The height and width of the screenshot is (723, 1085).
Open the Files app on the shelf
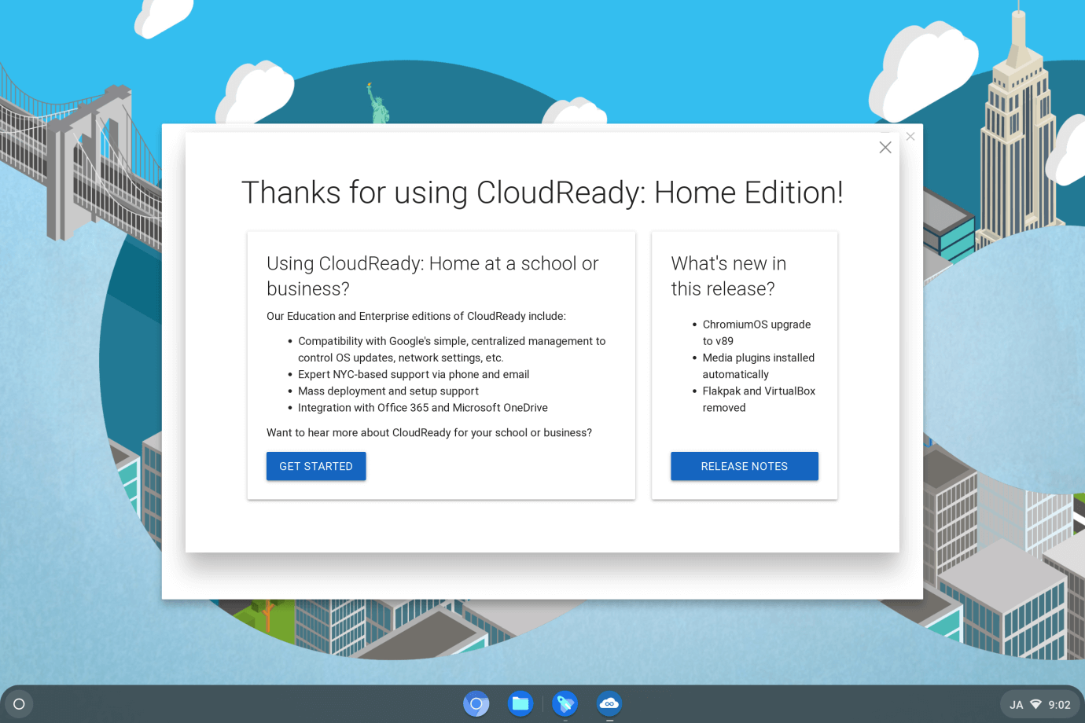click(x=520, y=703)
